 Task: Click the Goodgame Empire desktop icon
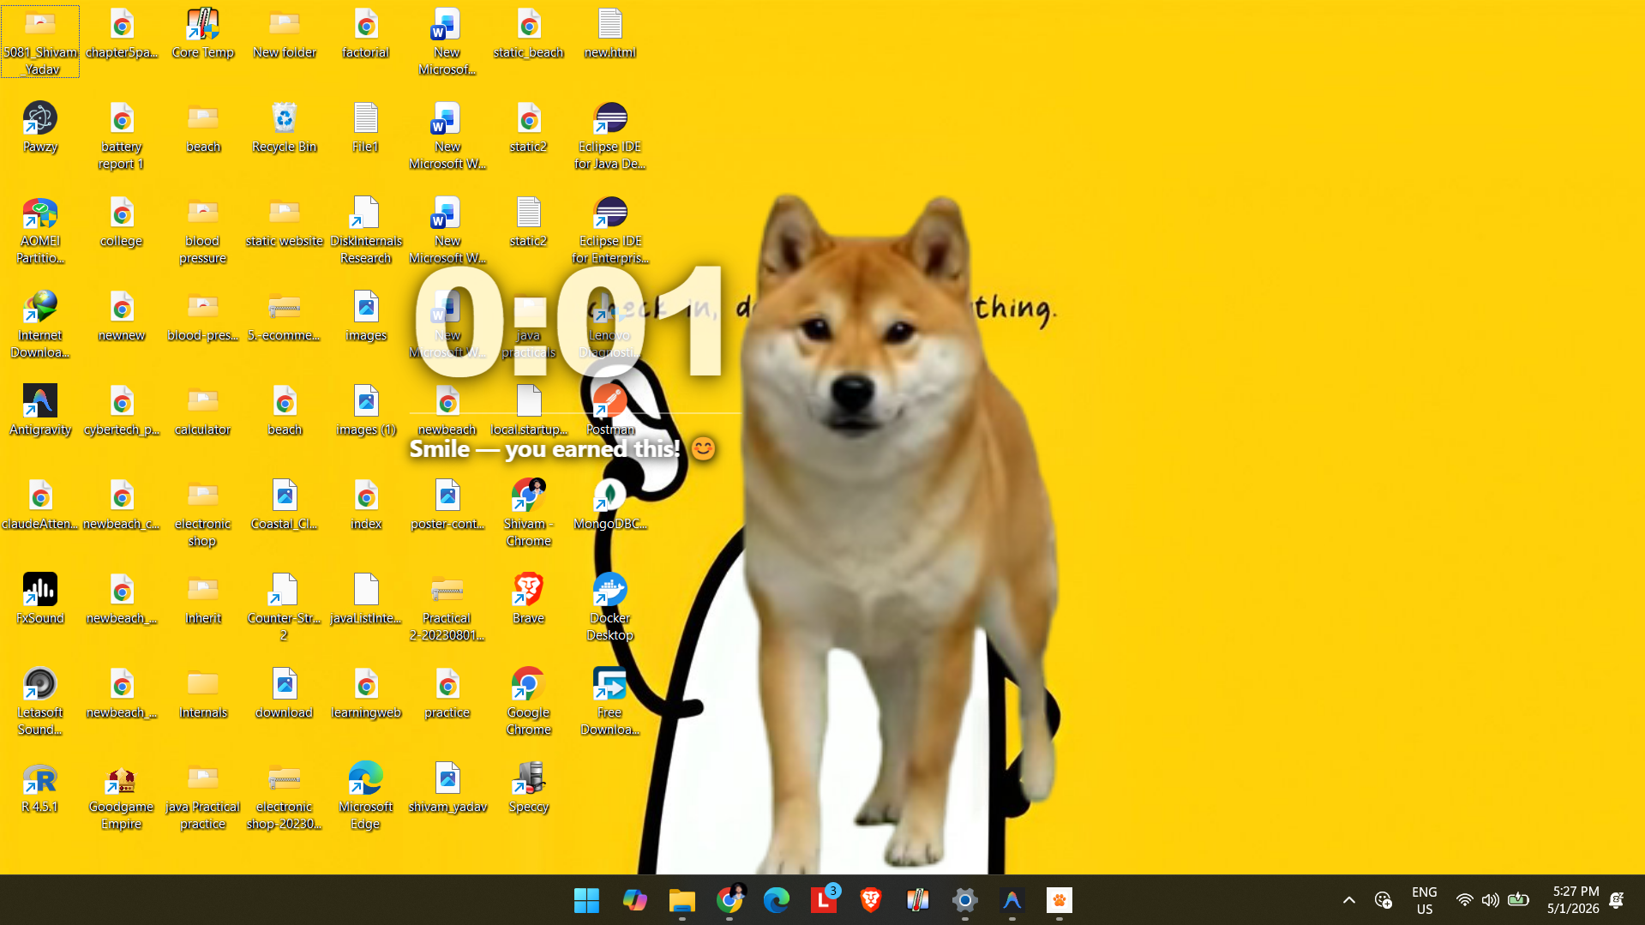coord(122,796)
